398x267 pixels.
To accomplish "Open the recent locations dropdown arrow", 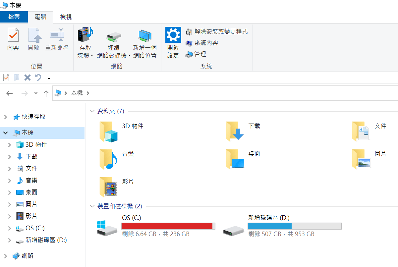I will (36, 93).
